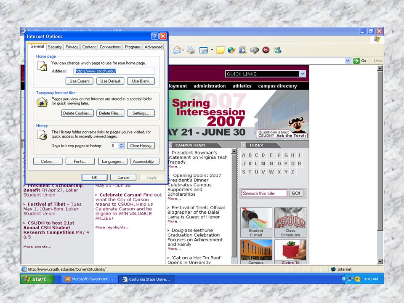Click the Search this site field
404x303 pixels.
click(x=264, y=194)
